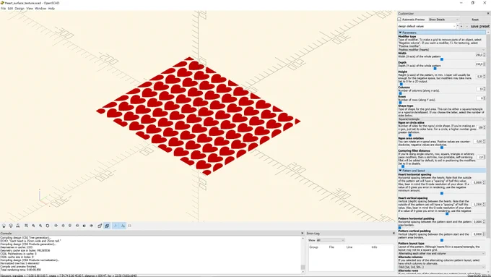Open the Error-Log Show All dropdown
The image size is (491, 277).
331,240
